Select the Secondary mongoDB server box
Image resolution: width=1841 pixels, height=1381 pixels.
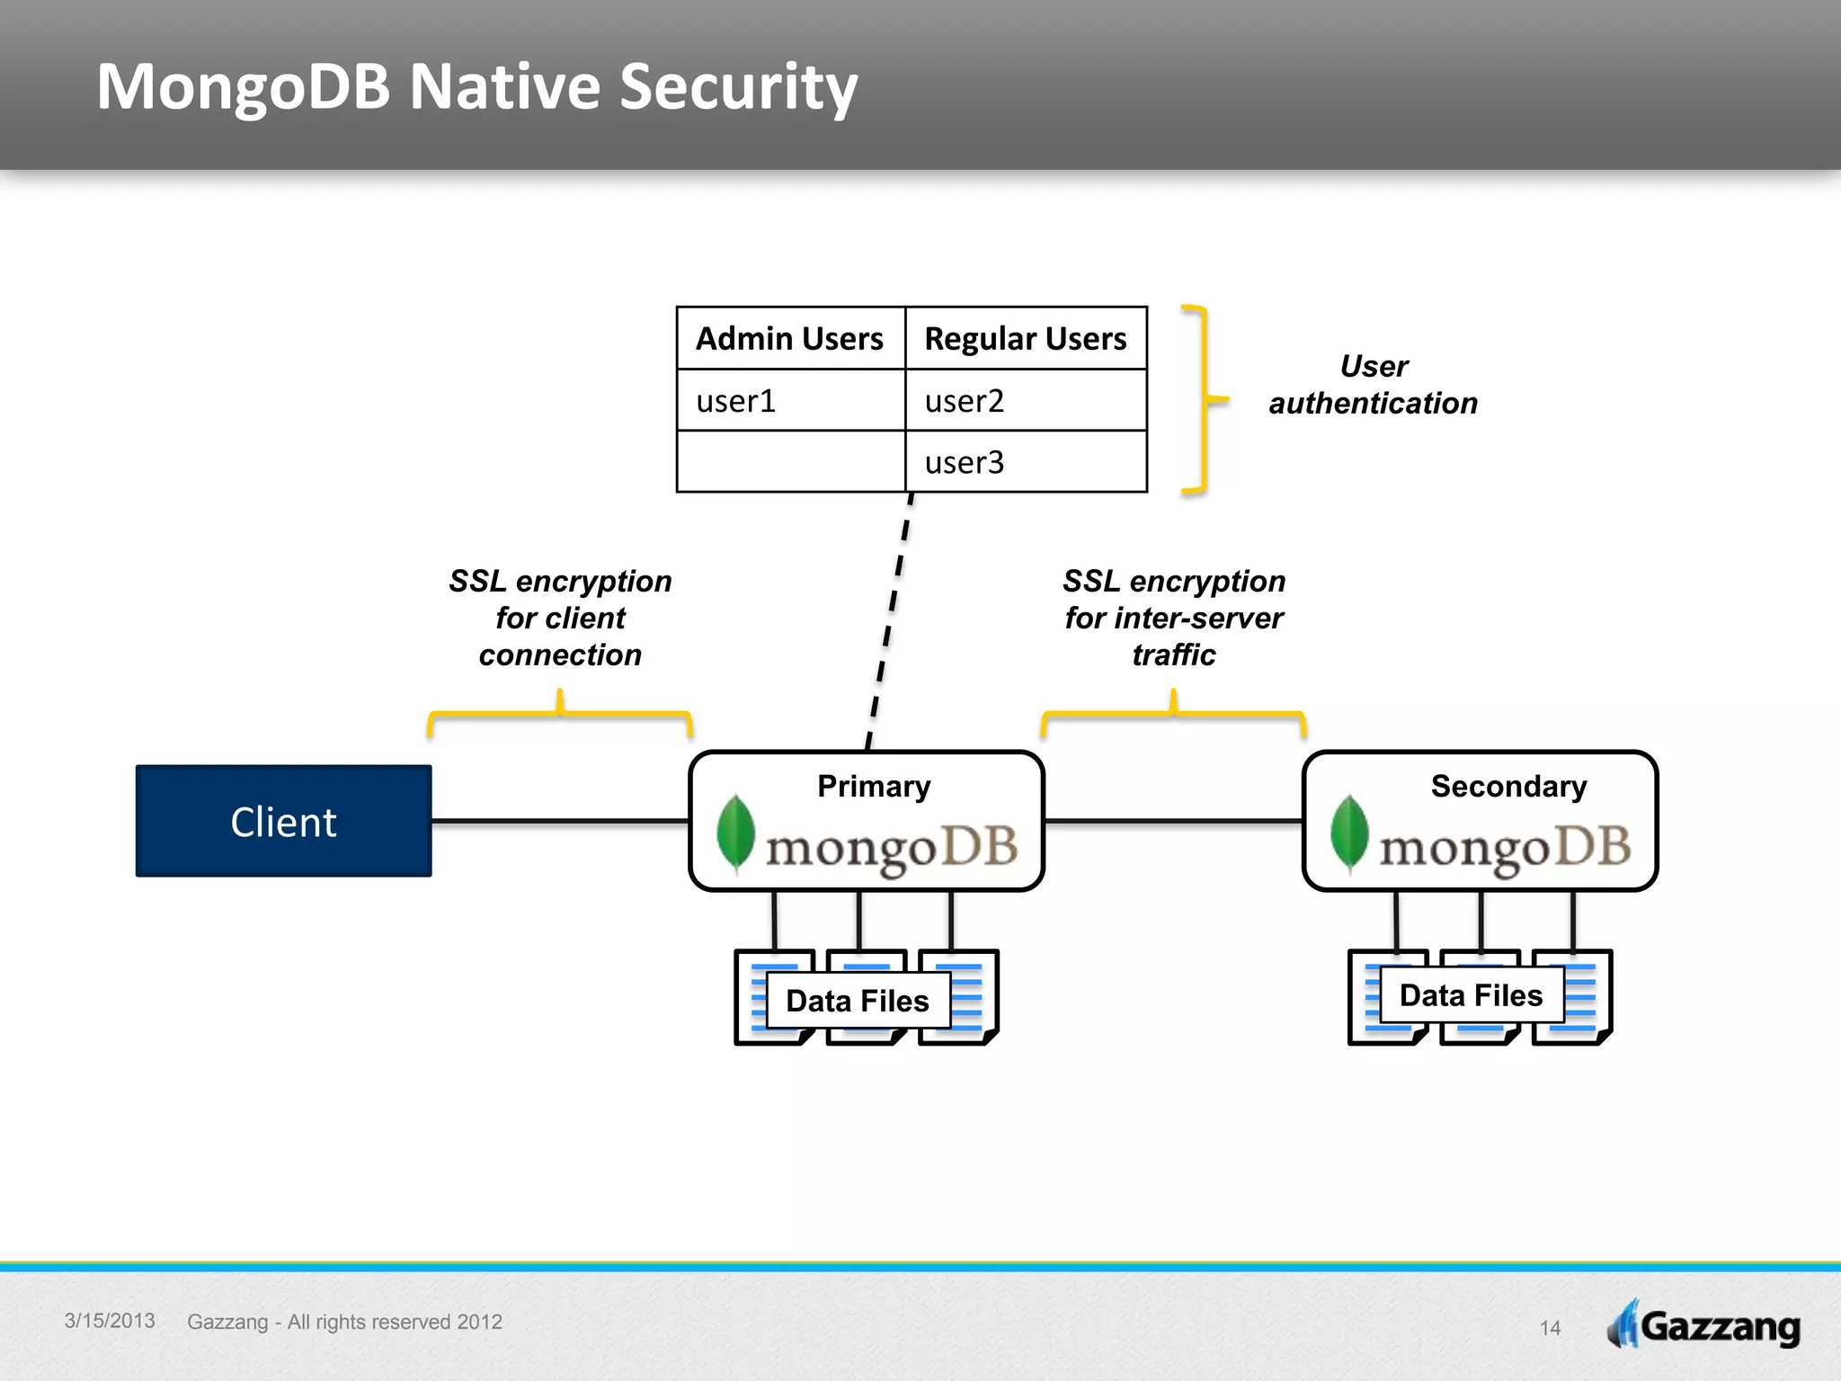(x=1480, y=821)
